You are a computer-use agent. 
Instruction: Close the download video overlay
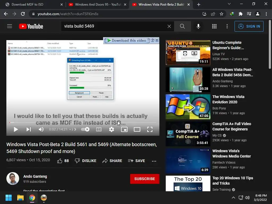pyautogui.click(x=157, y=40)
